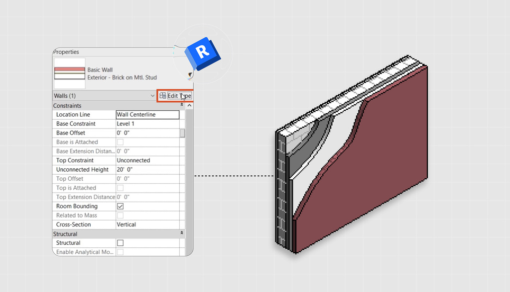Collapse the Constraints section chevron
This screenshot has width=510, height=292.
coord(183,105)
